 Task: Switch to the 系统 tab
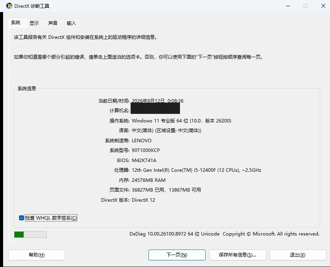pos(17,23)
